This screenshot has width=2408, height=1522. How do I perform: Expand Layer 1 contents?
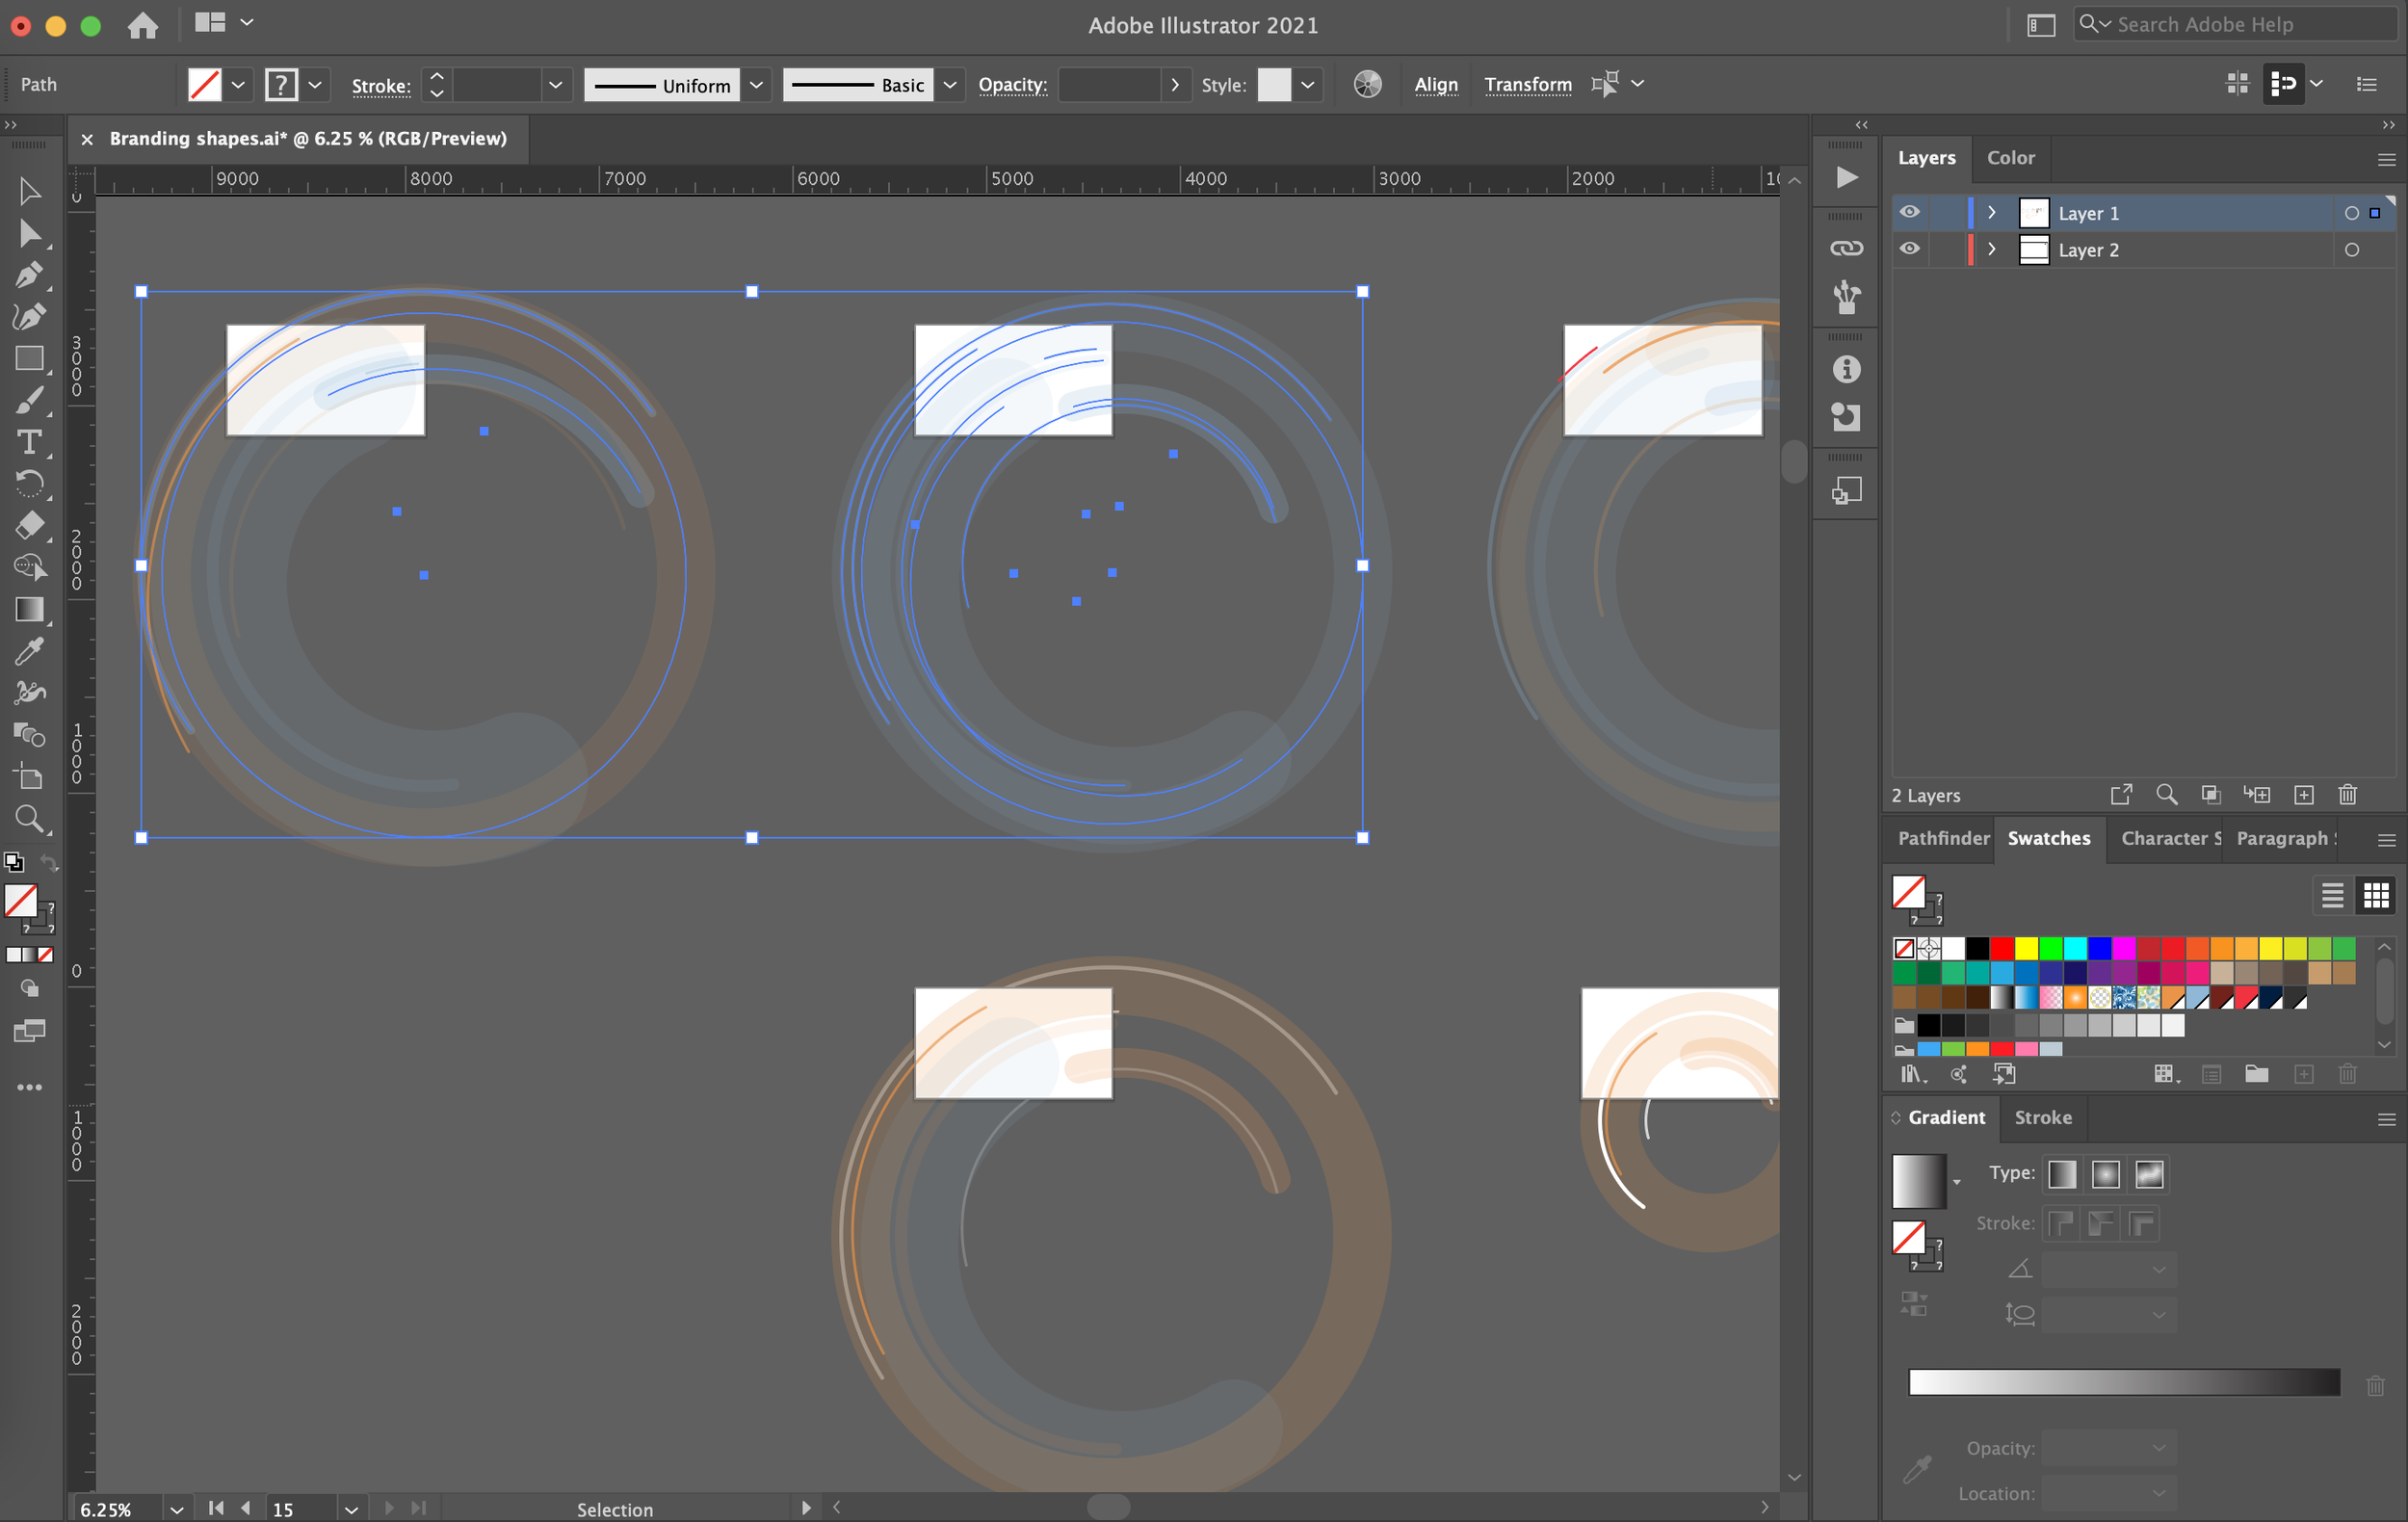coord(1991,212)
